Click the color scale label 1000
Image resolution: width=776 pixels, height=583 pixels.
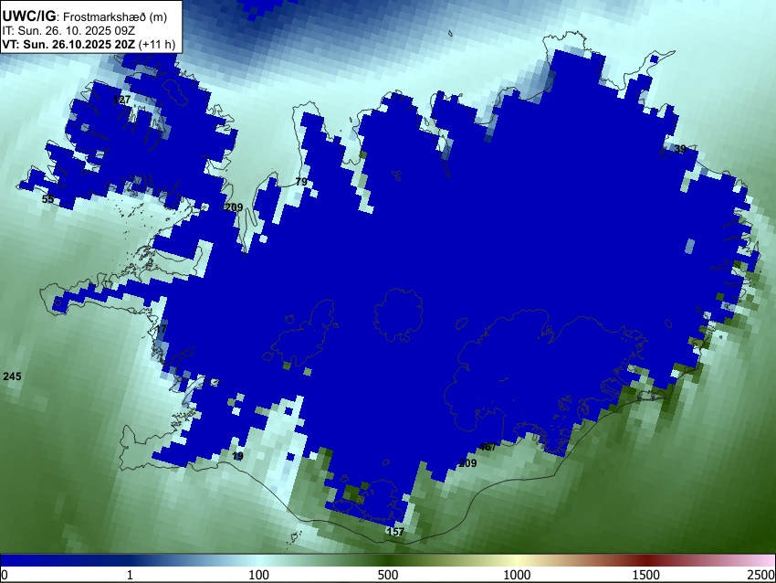(x=517, y=575)
